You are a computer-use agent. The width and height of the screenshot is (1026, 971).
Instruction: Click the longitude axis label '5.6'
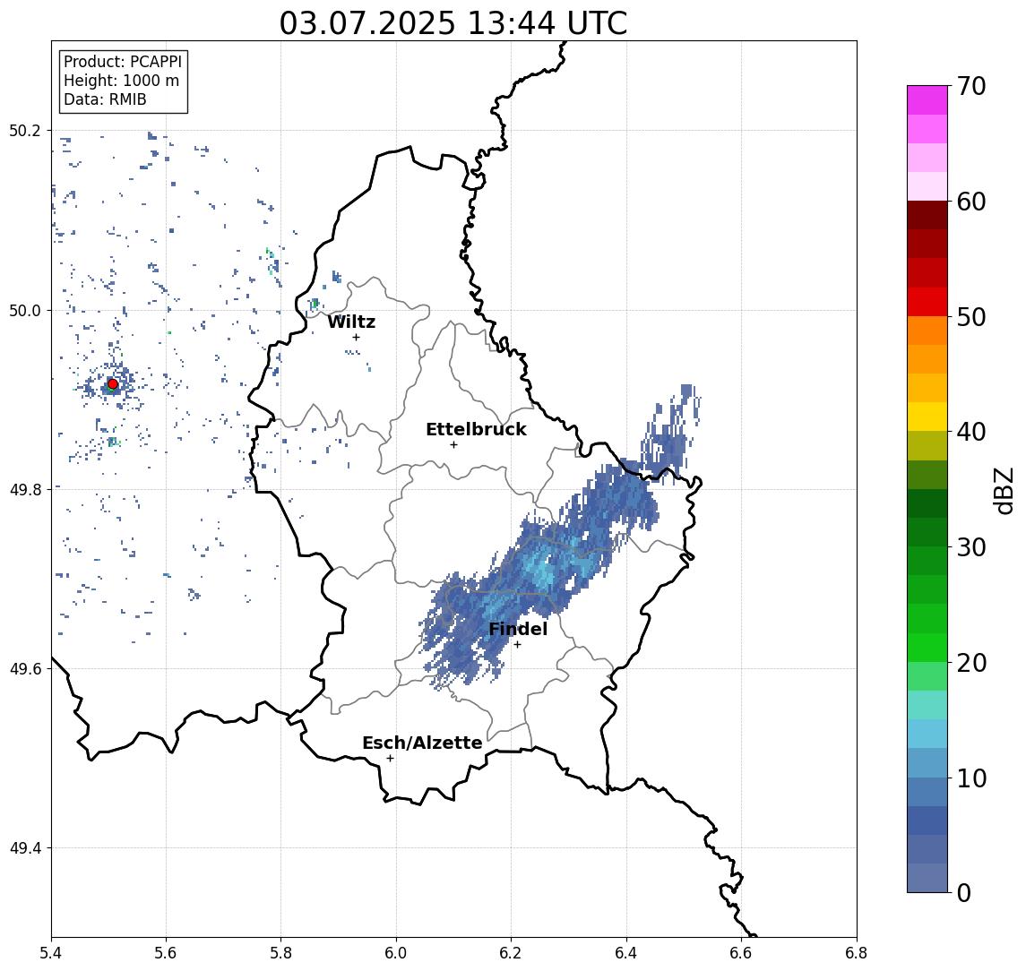click(x=166, y=953)
